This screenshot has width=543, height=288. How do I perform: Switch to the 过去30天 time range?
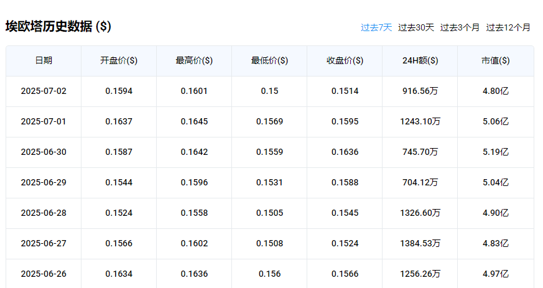coord(416,27)
